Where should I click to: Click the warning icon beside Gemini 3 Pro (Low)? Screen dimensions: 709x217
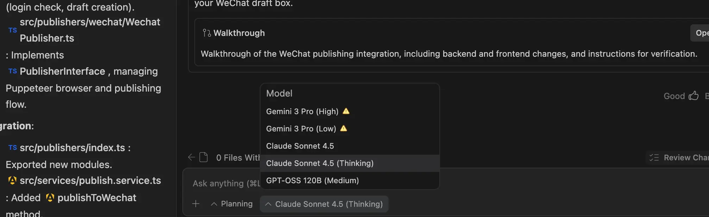[344, 129]
